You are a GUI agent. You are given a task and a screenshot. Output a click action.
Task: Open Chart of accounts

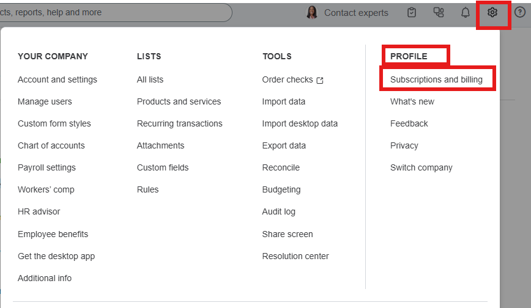tap(51, 145)
